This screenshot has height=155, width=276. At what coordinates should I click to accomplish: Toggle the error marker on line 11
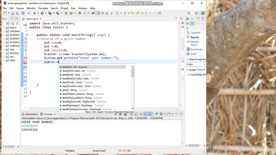pyautogui.click(x=22, y=62)
